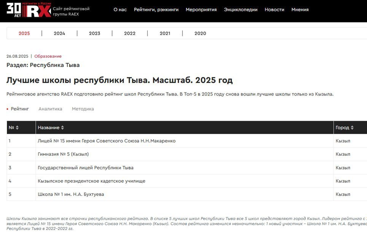Screen dimensions: 367x236
Task: Open Мнения section
Action: click(300, 10)
